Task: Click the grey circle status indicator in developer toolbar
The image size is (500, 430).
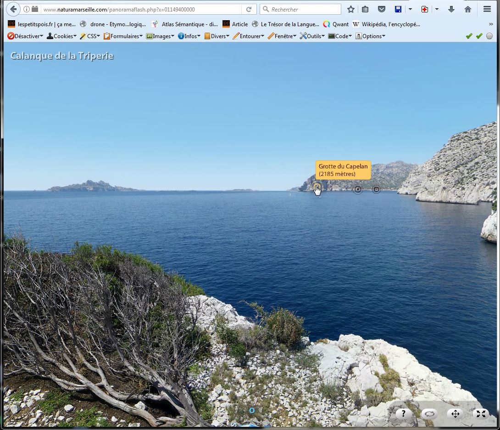Action: click(x=489, y=36)
